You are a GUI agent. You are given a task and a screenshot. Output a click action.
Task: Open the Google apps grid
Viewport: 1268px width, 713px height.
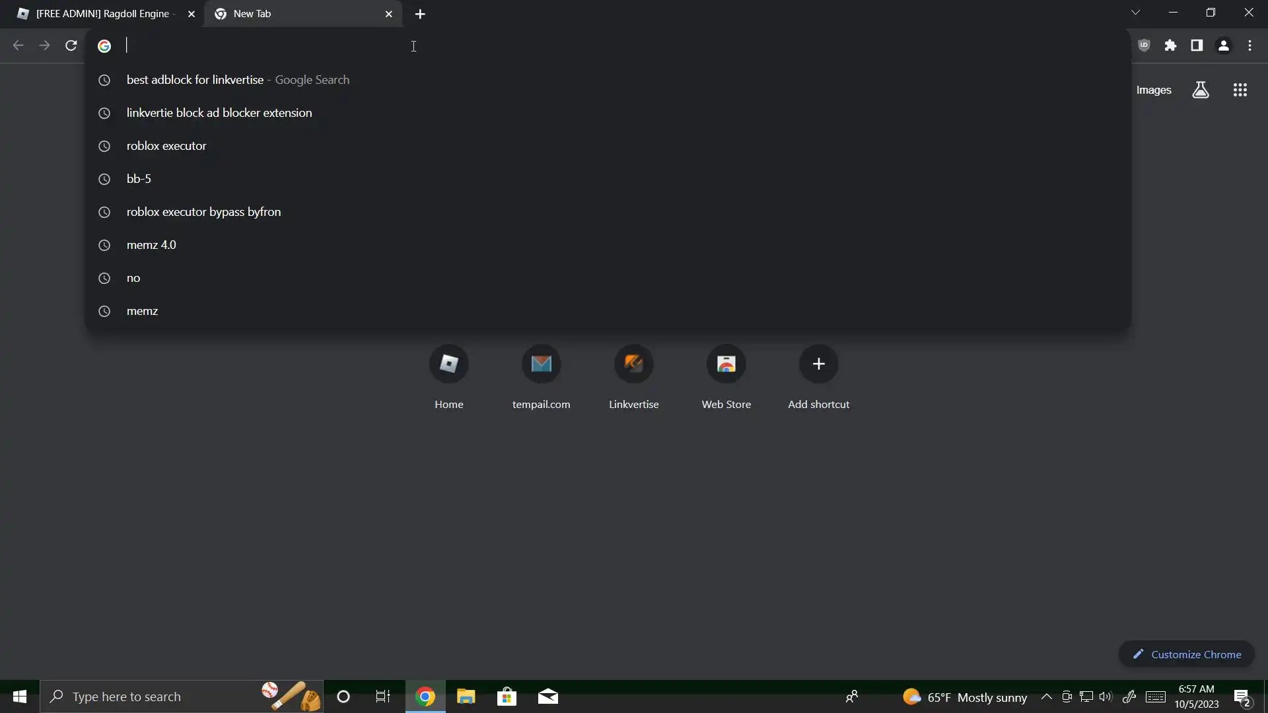(x=1240, y=90)
